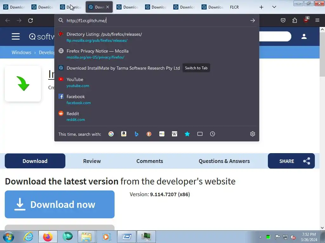Open Firefox application menu (hamburger)
The height and width of the screenshot is (243, 325).
click(317, 20)
